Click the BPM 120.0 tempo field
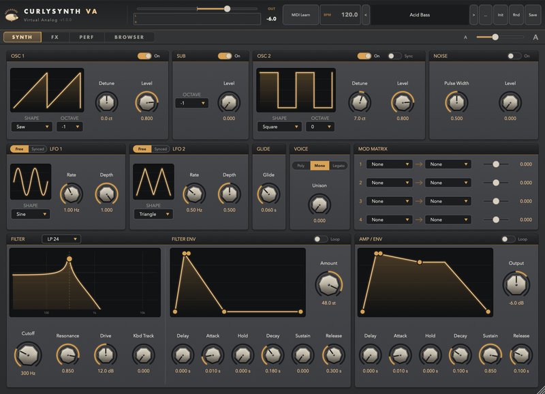Image resolution: width=545 pixels, height=394 pixels. tap(341, 15)
